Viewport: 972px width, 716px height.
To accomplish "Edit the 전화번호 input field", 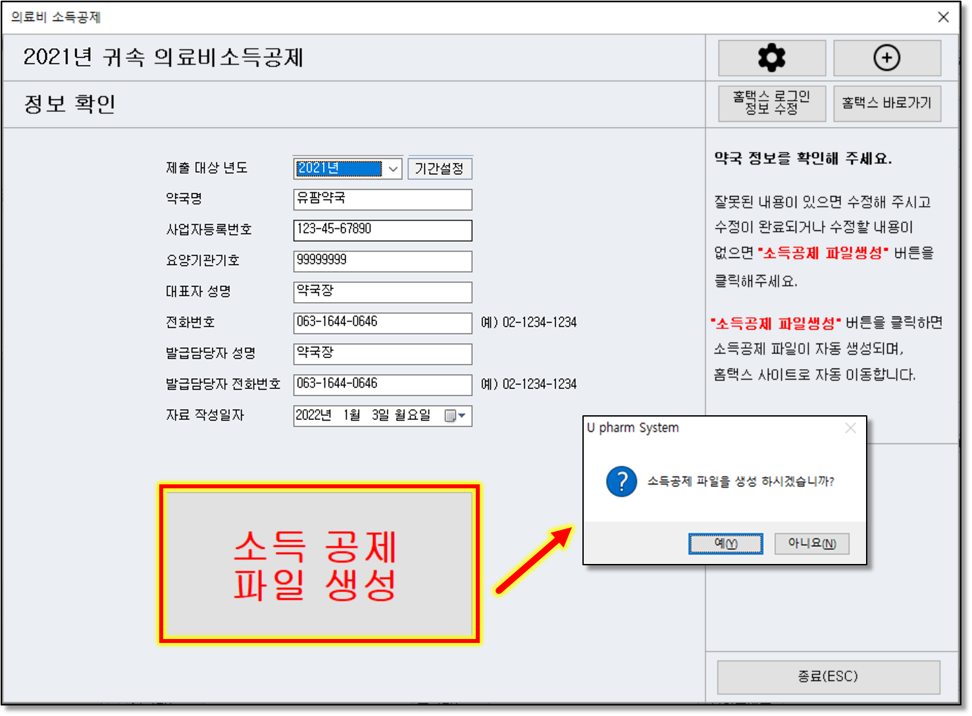I will (x=382, y=323).
